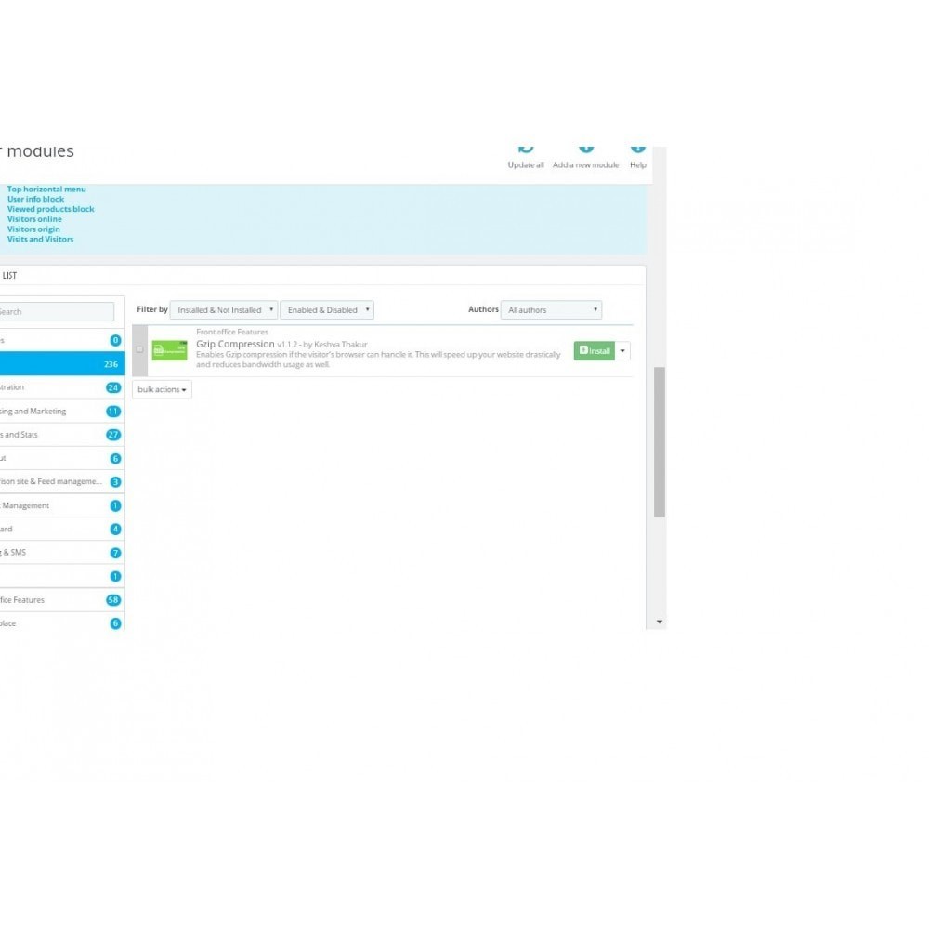Select the Front office Features category

click(62, 599)
